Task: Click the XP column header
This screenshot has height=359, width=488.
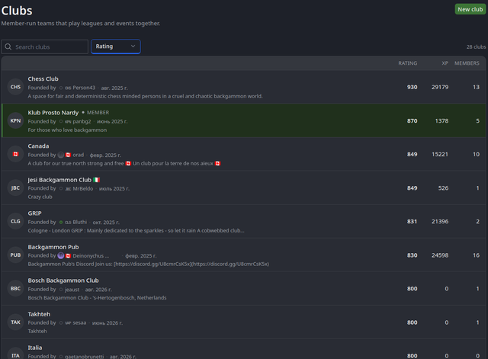Action: [x=445, y=63]
